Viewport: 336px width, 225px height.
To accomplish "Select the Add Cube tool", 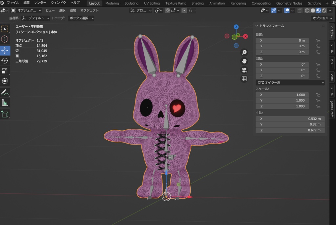I will coord(5,114).
